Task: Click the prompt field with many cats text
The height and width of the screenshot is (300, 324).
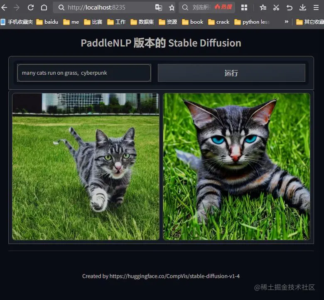Action: [84, 73]
